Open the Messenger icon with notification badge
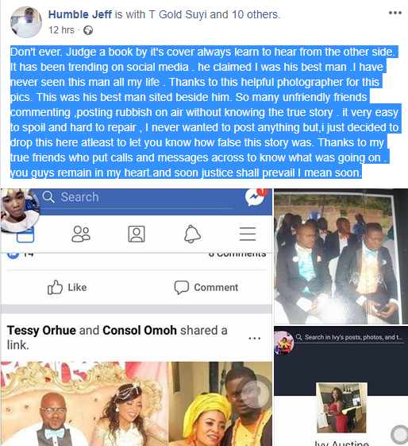This screenshot has height=446, width=408. [256, 197]
